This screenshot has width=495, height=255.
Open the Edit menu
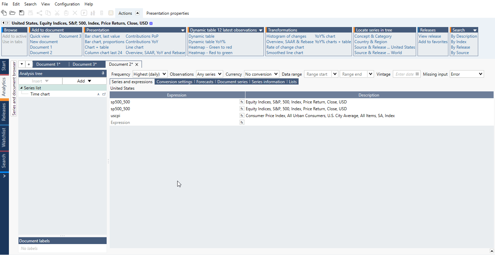point(16,4)
